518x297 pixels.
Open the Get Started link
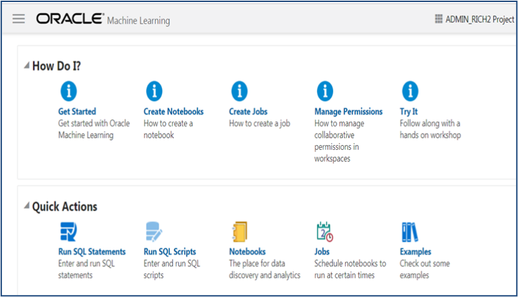coord(78,111)
